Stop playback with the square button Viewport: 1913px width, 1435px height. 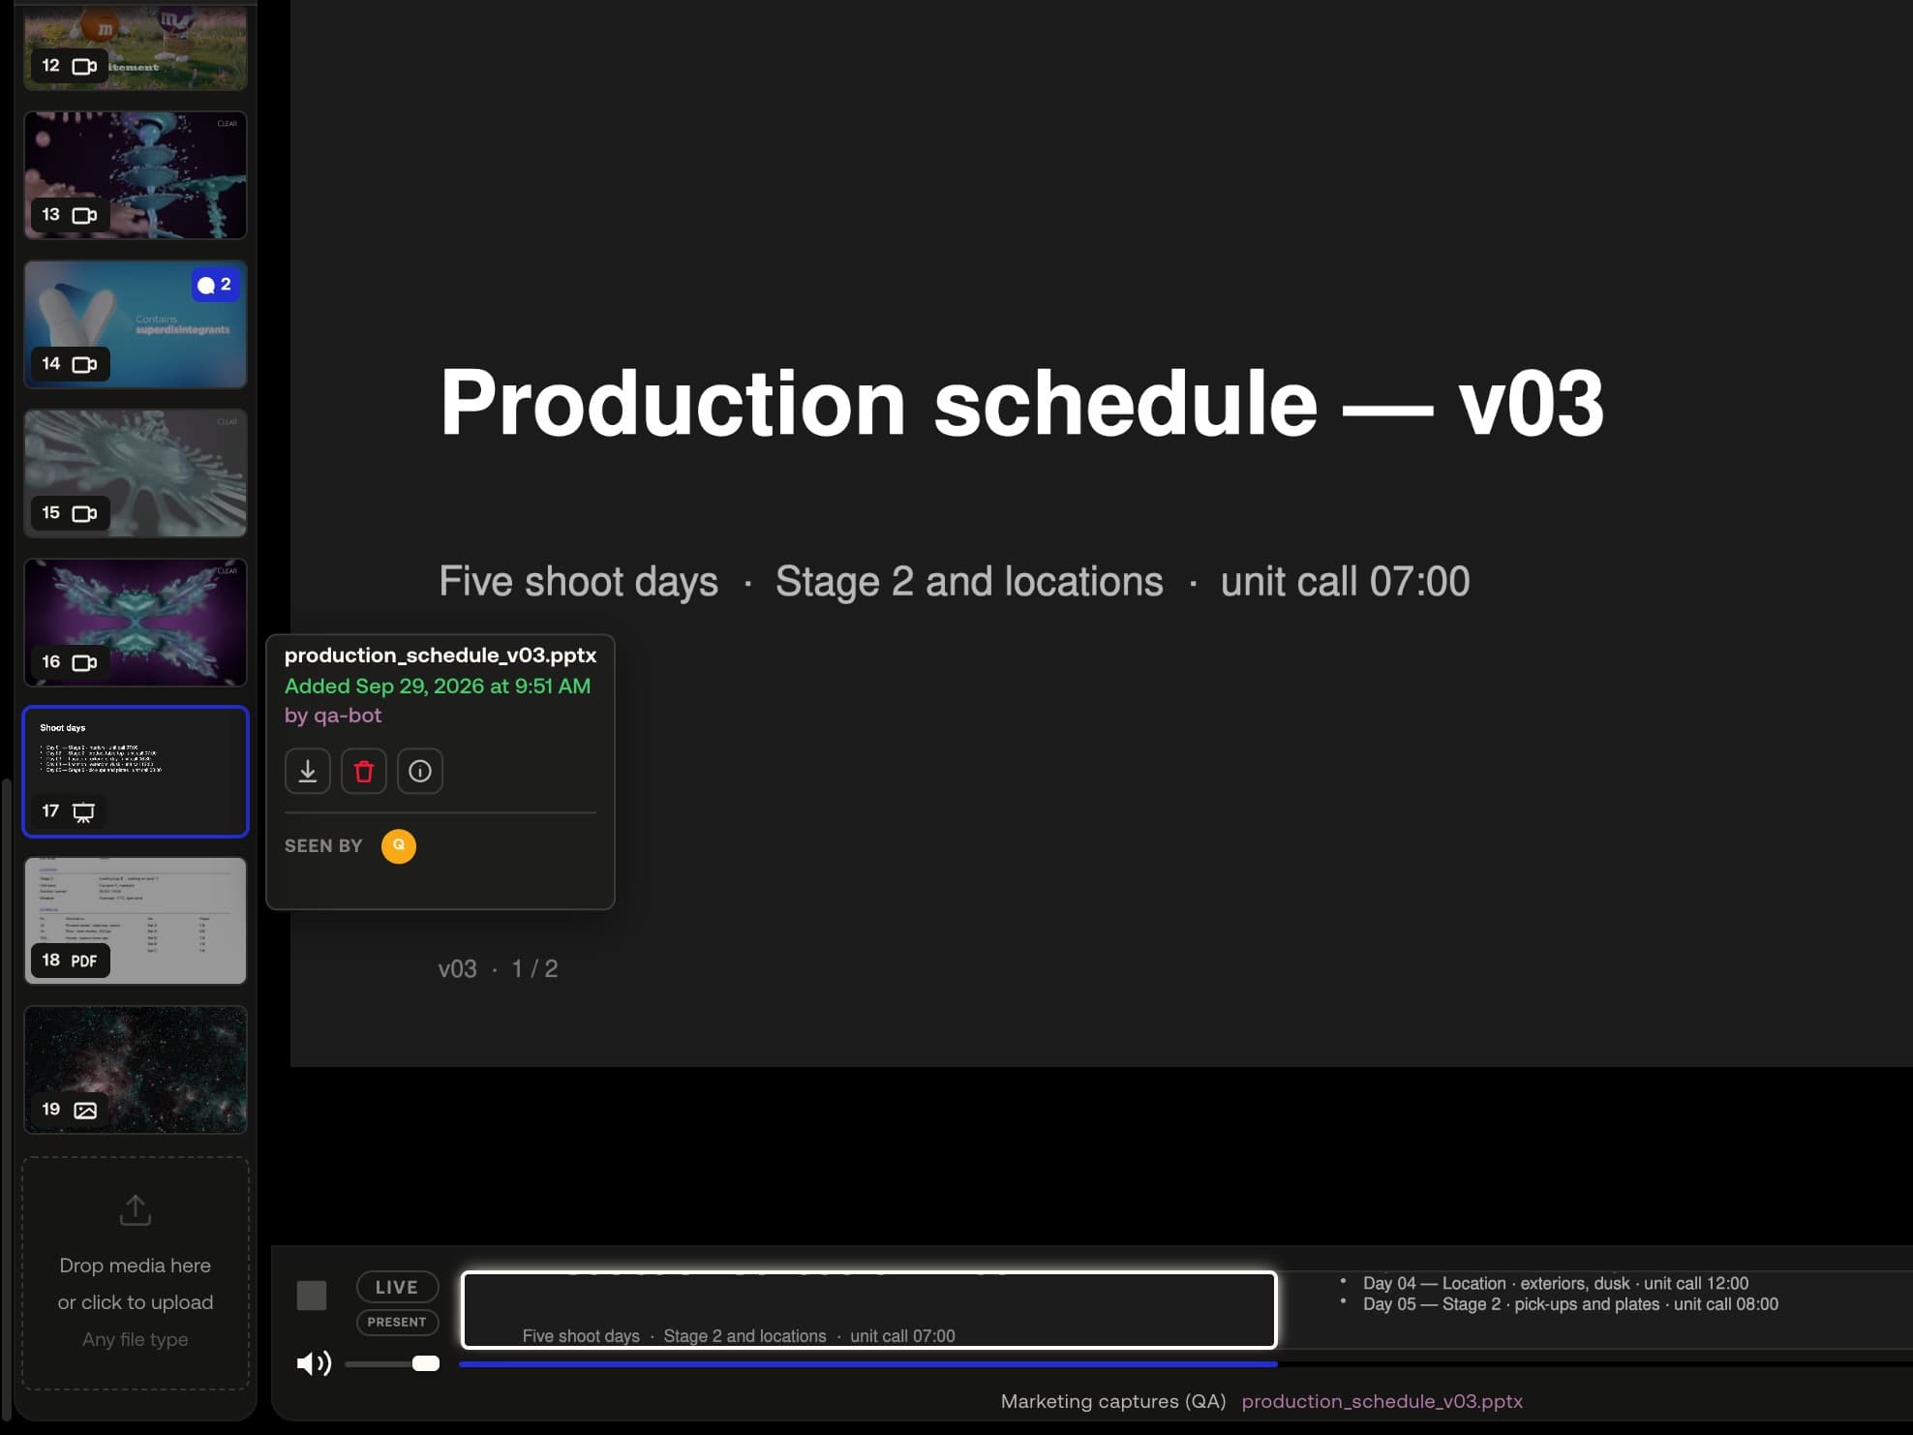tap(312, 1296)
